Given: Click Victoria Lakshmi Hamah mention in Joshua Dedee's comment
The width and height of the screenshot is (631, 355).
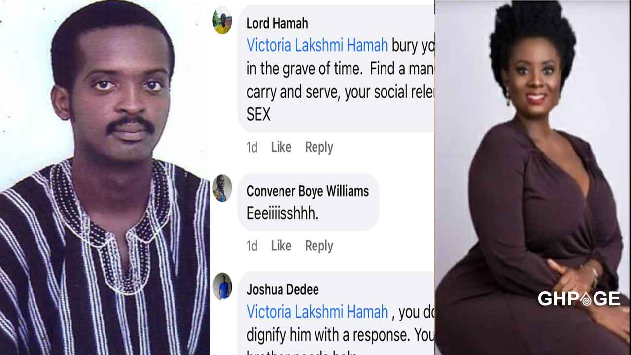Looking at the screenshot, I should (x=317, y=312).
